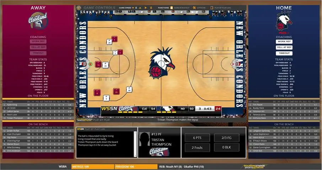Select Kevin Love's stats row
Viewport: 322px width, 170px height.
pos(38,115)
